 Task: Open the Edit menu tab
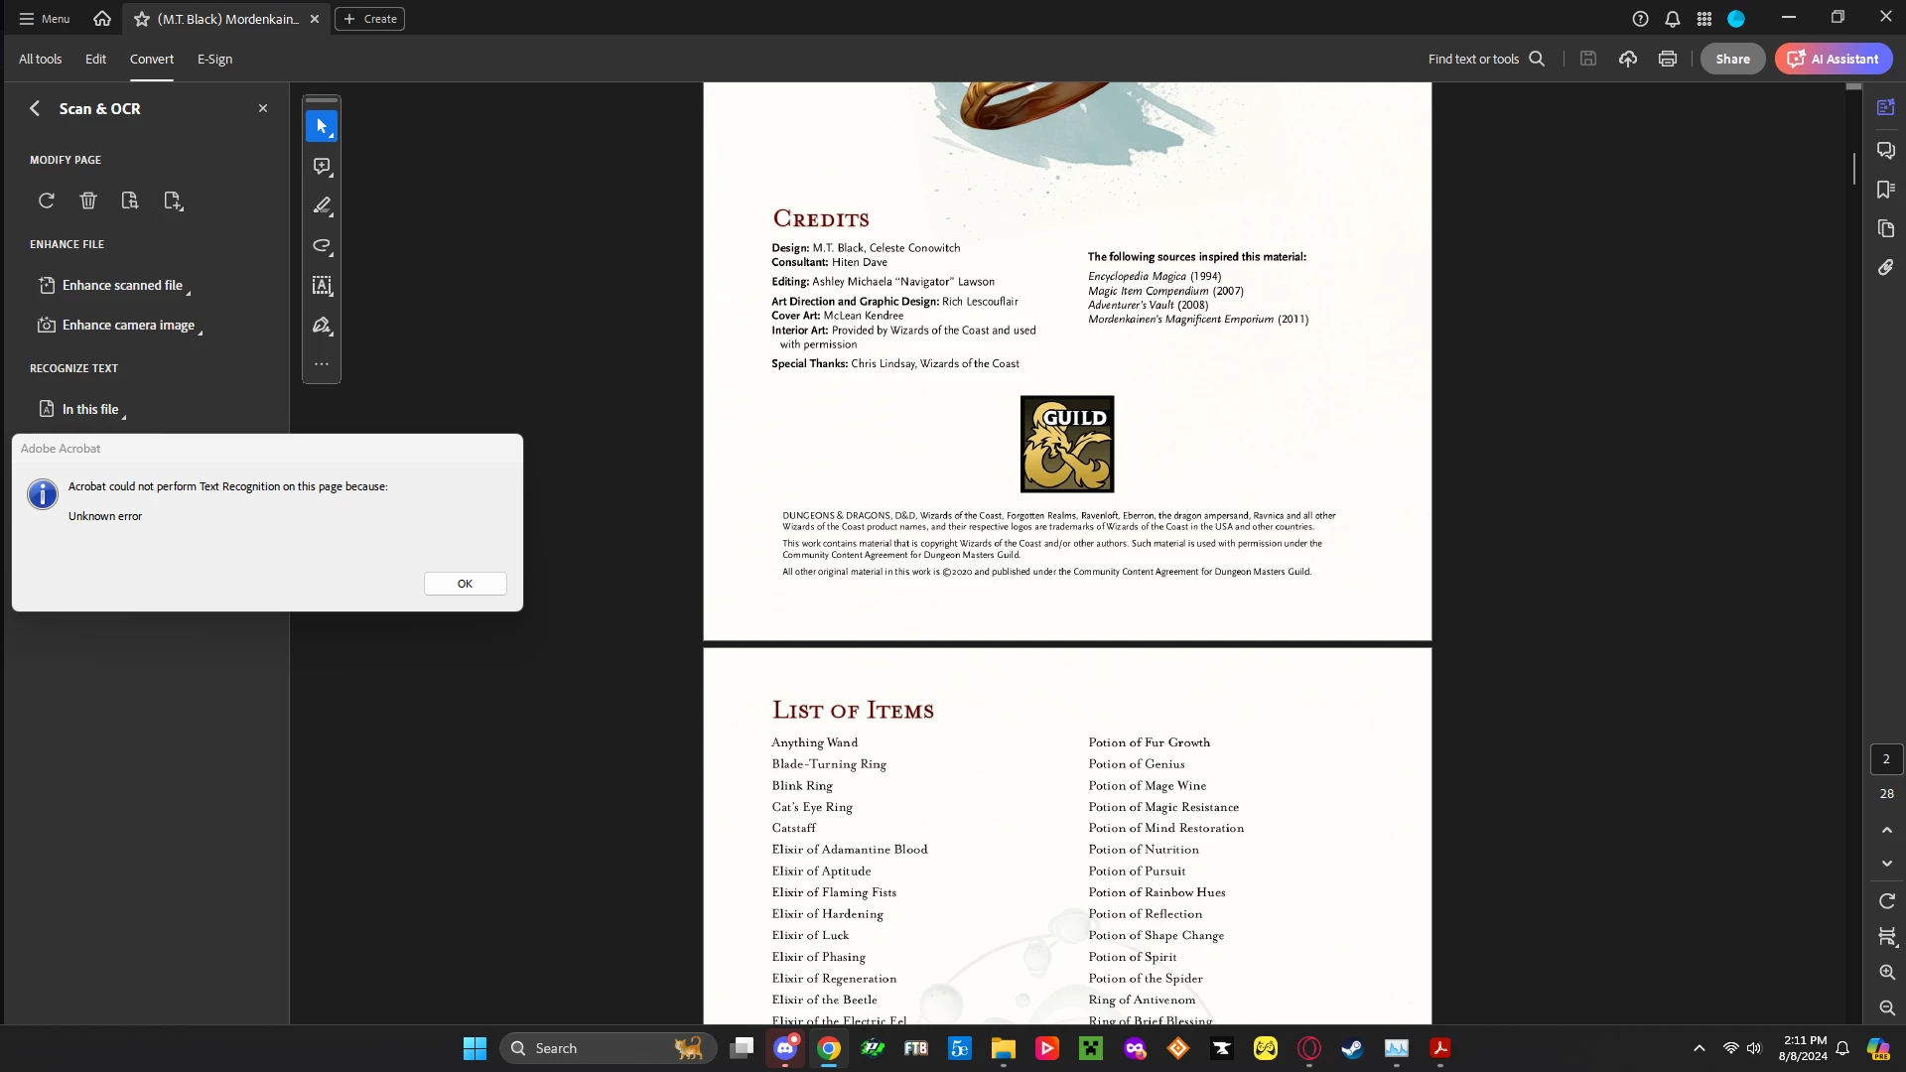(x=95, y=60)
